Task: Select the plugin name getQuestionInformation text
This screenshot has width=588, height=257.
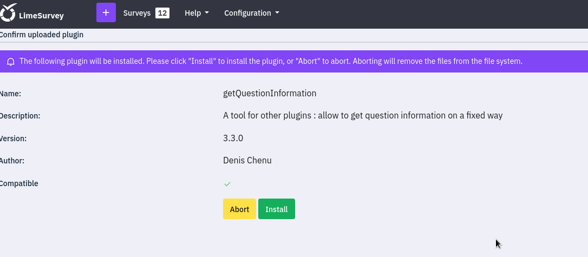Action: coord(270,93)
